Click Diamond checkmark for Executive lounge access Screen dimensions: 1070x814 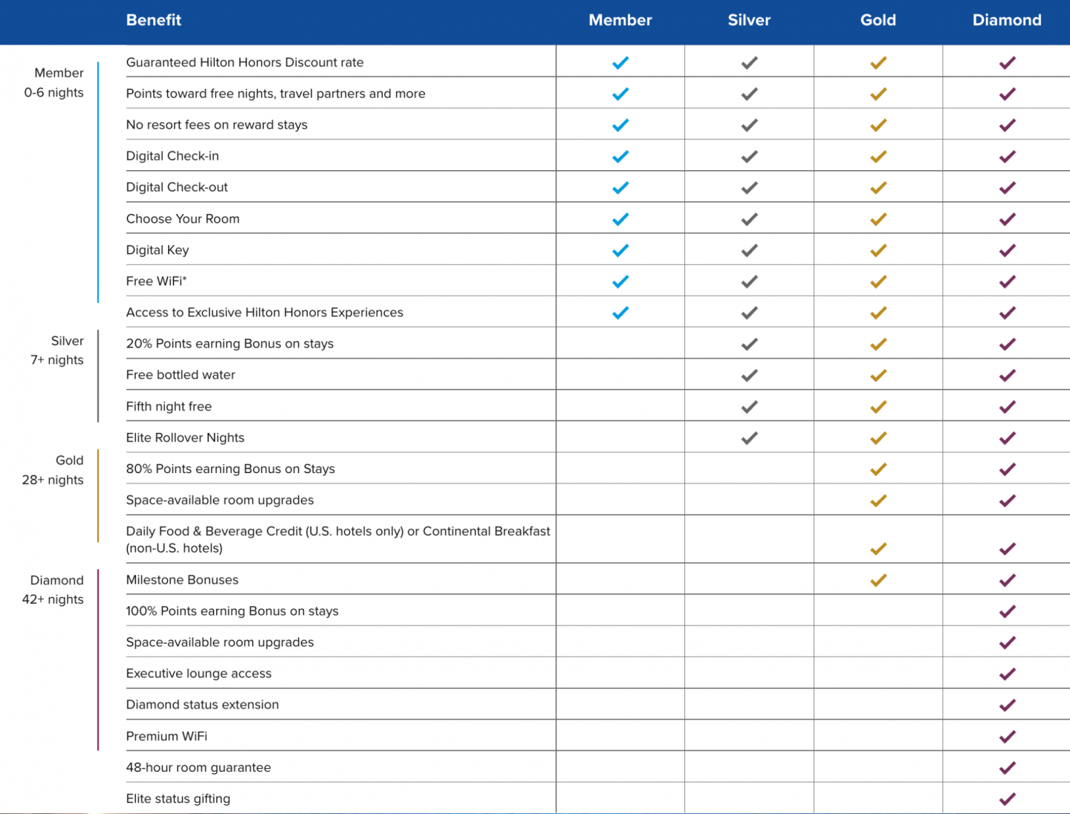[x=1007, y=674]
